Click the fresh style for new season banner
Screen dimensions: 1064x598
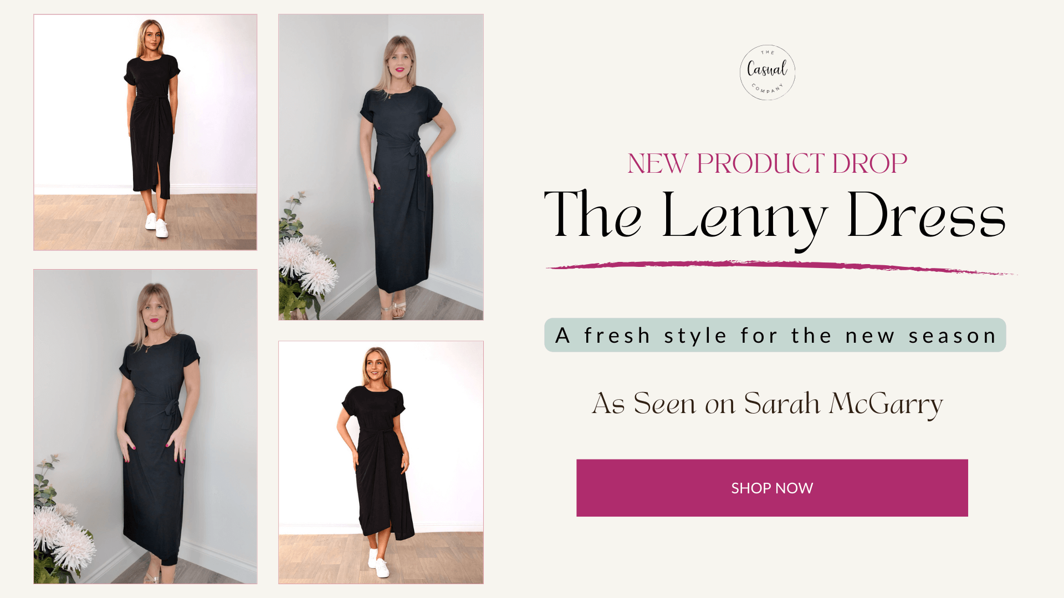pos(775,335)
